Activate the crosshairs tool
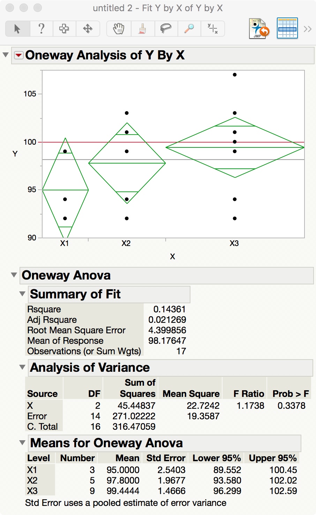316x515 pixels. (x=212, y=29)
